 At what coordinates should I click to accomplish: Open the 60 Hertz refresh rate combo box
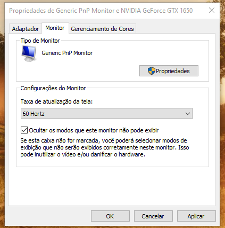[x=106, y=113]
